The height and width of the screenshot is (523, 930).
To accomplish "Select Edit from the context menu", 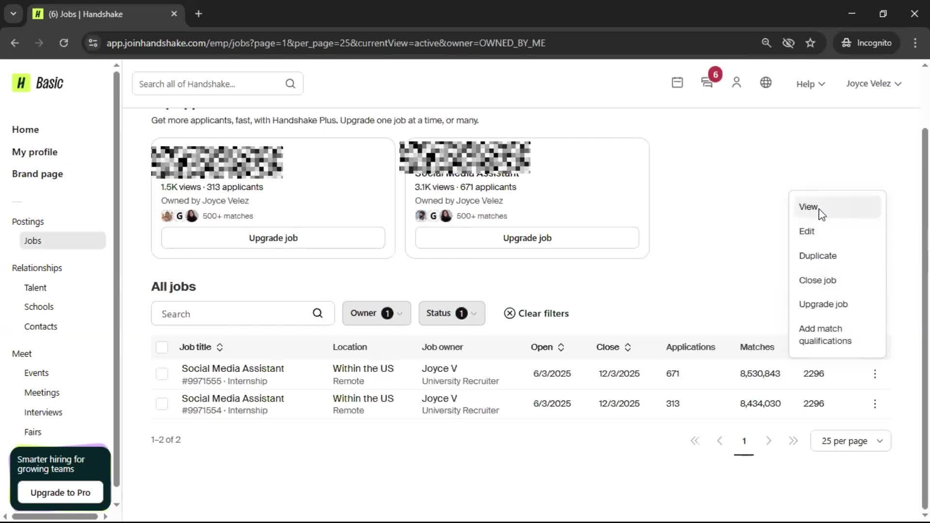I will [837, 231].
